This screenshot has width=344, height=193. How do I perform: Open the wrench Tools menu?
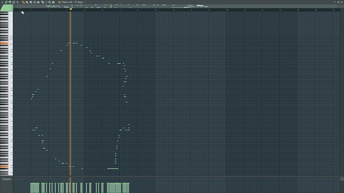[x=6, y=2]
